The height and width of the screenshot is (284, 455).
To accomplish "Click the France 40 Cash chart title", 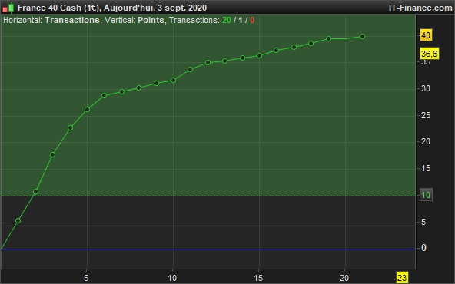I will pyautogui.click(x=112, y=8).
